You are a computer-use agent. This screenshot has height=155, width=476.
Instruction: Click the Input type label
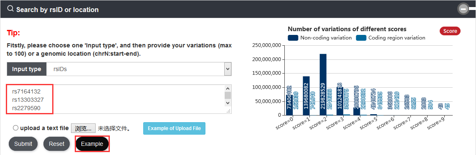click(27, 69)
